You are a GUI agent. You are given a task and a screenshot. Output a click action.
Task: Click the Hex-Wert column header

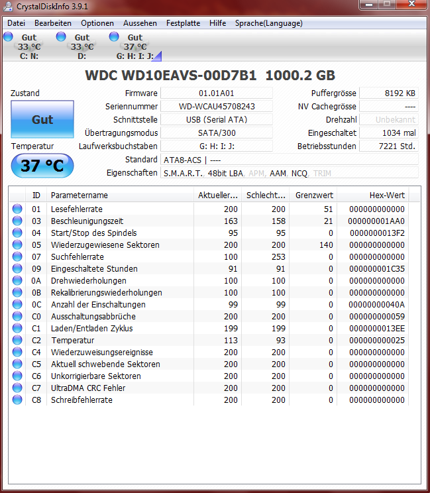pyautogui.click(x=373, y=195)
